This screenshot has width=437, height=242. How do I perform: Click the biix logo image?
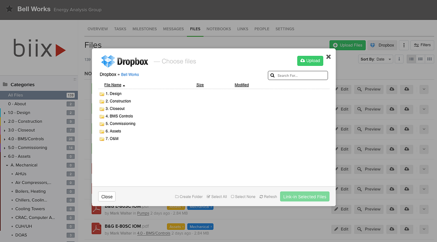39,48
